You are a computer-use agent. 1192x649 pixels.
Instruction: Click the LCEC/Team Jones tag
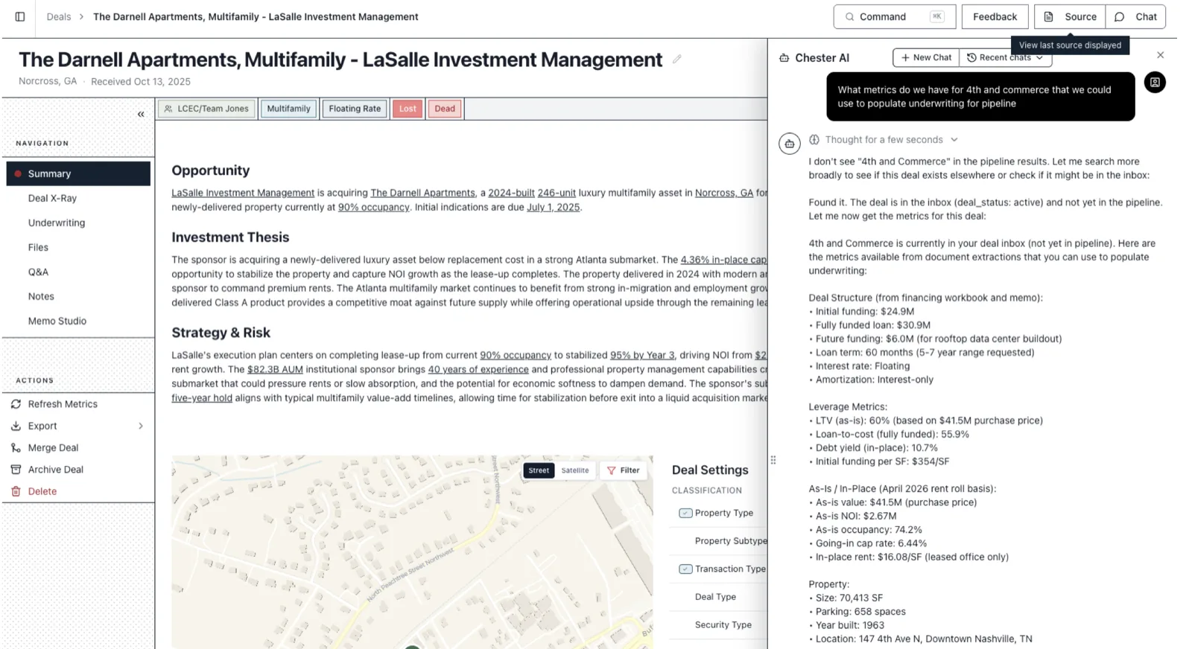click(206, 109)
